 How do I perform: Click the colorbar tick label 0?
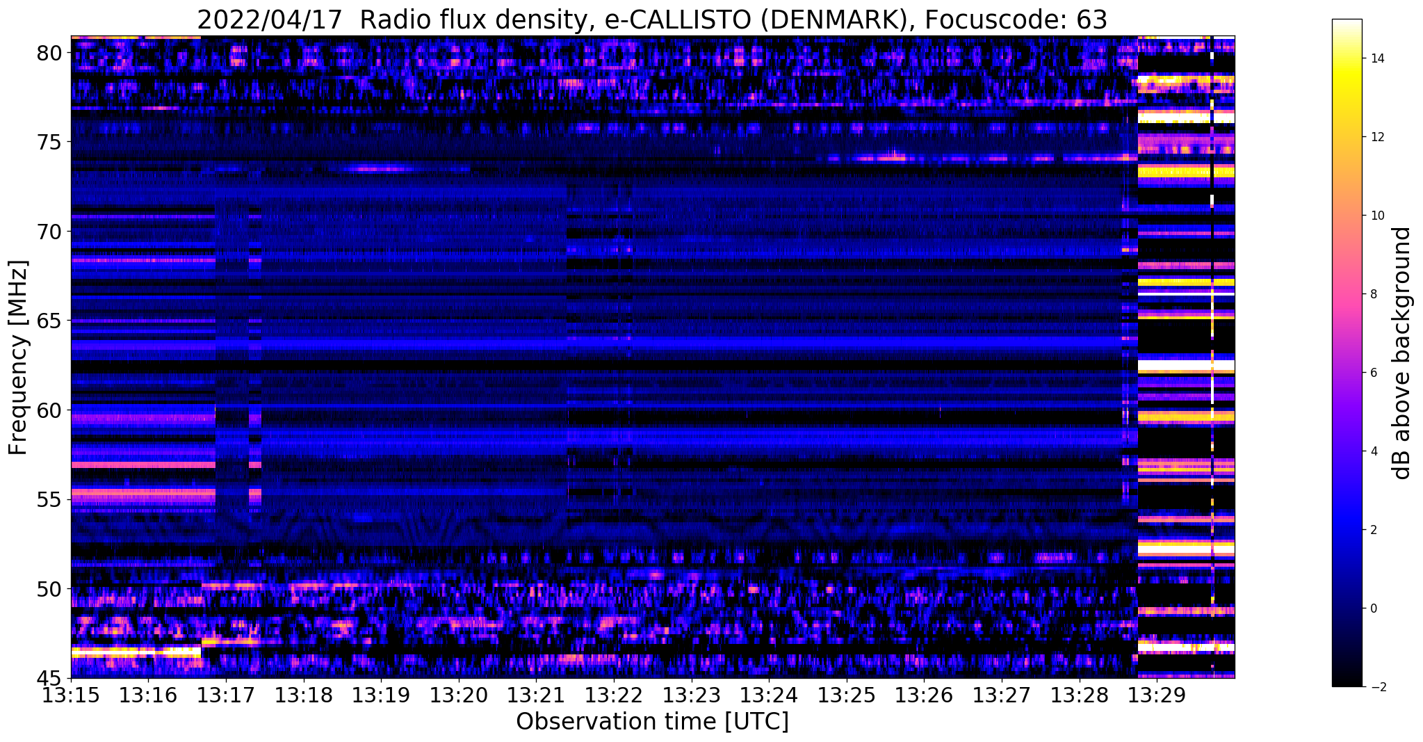point(1373,608)
